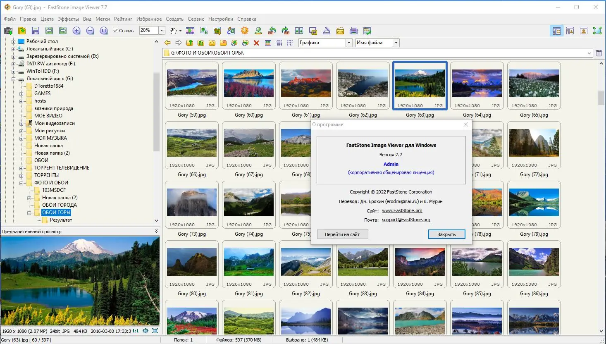Expand the Локальный диск (C:) tree node

14,48
